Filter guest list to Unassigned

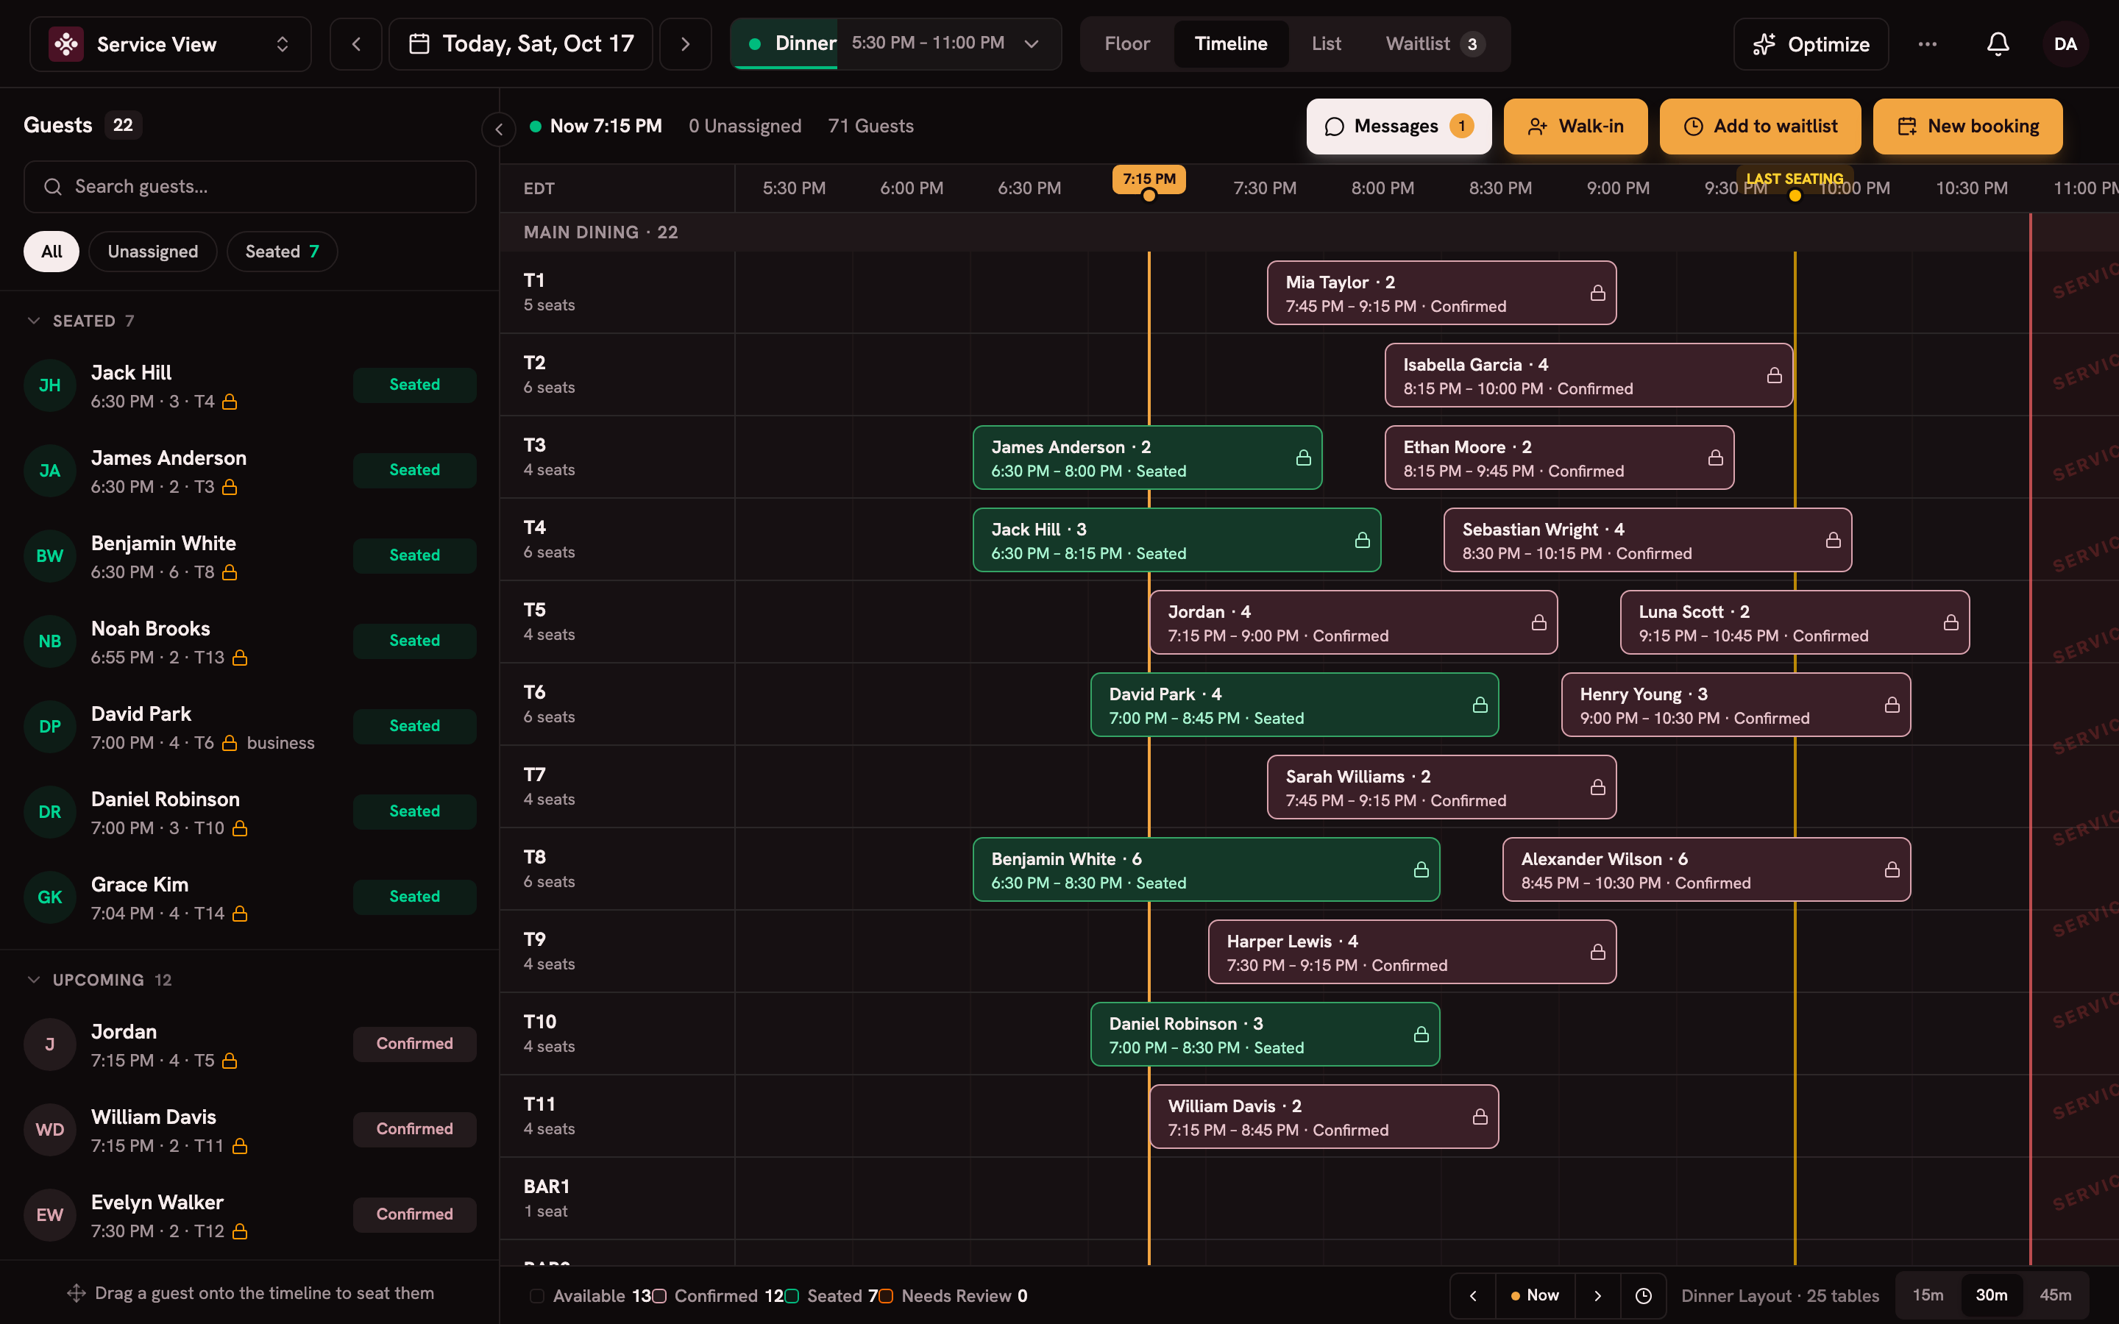pyautogui.click(x=152, y=252)
